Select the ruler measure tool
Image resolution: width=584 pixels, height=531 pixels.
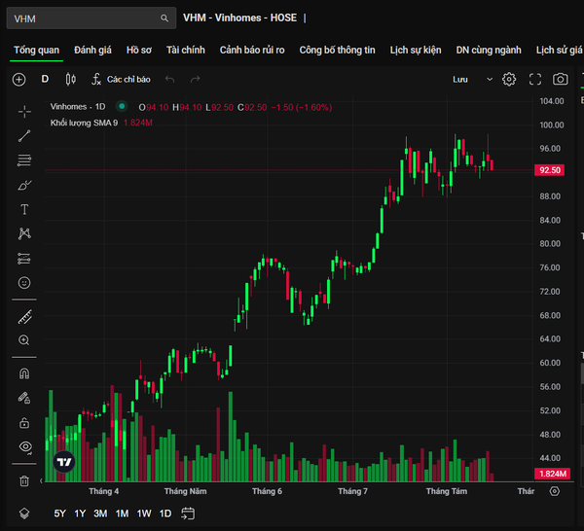(24, 317)
